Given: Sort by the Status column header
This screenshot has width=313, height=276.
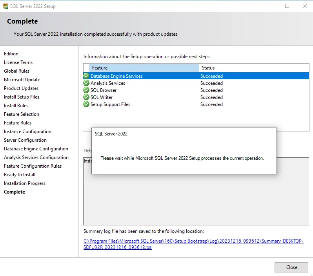Looking at the screenshot, I should (x=254, y=68).
